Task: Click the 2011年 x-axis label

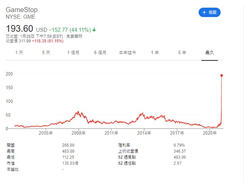Action: (111, 133)
